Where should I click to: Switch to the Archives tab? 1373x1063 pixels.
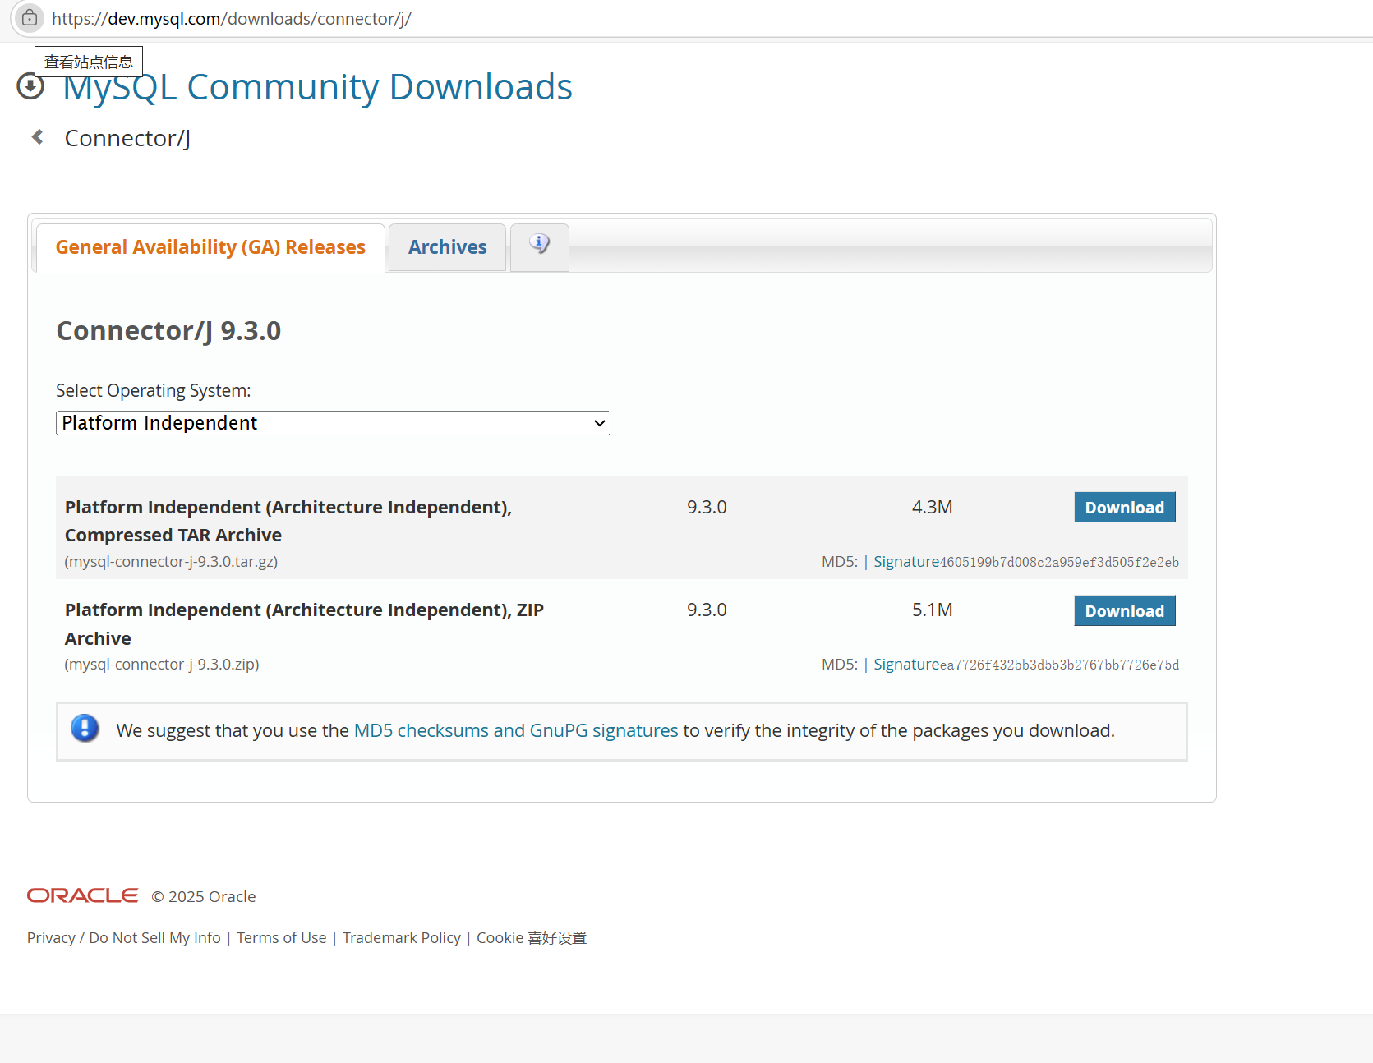click(447, 247)
